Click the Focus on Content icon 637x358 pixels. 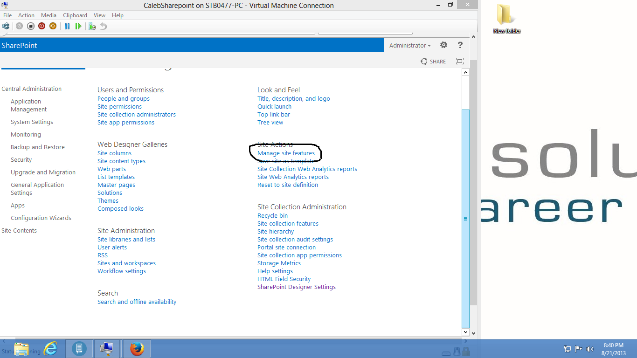coord(460,61)
